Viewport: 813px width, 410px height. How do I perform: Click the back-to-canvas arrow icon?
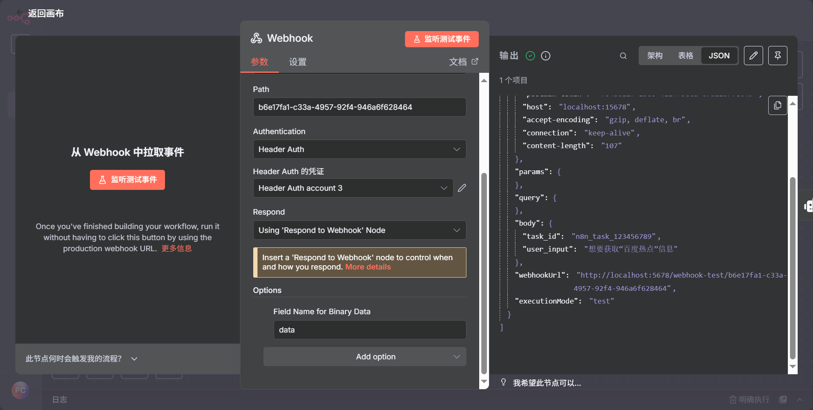[x=20, y=12]
